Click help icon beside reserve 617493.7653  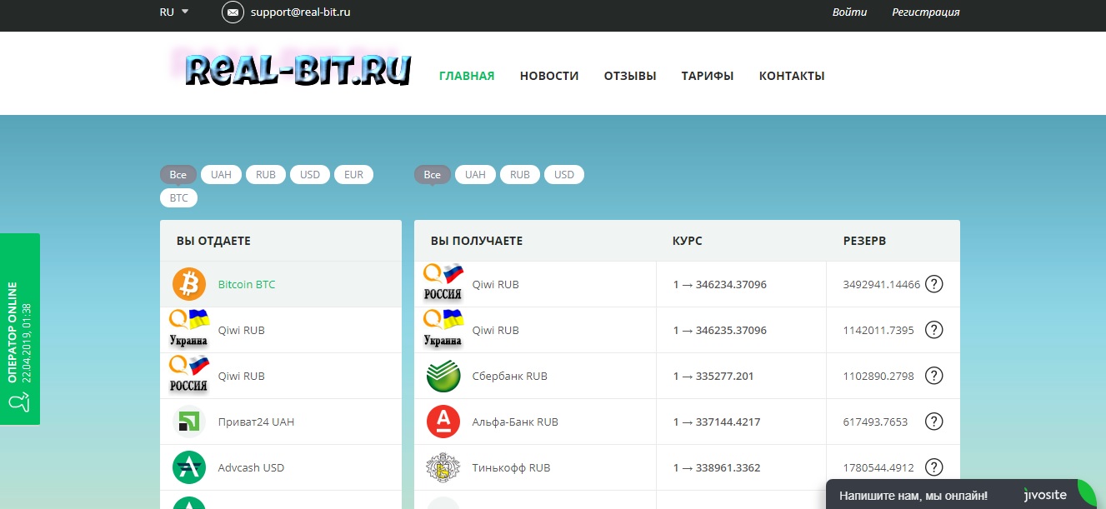click(934, 422)
